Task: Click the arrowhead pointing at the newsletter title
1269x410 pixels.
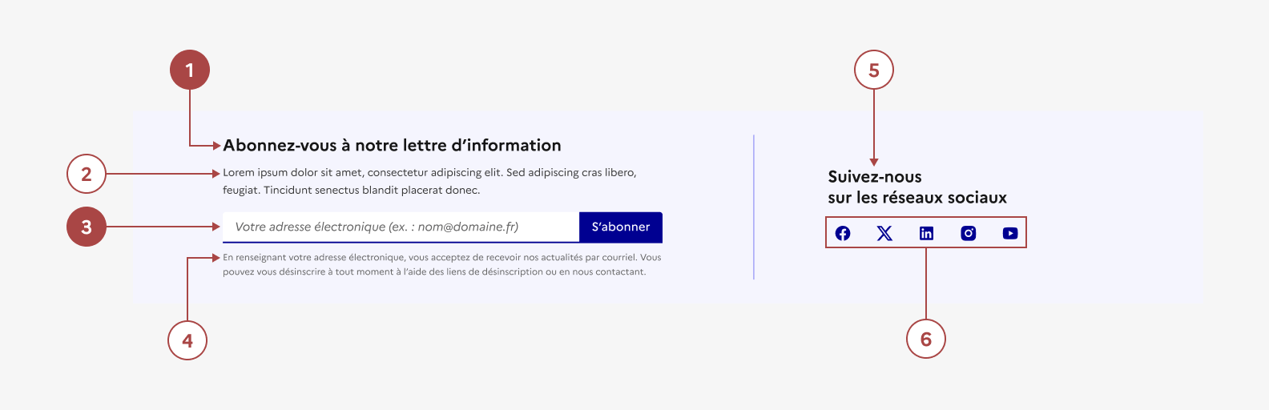Action: (216, 146)
